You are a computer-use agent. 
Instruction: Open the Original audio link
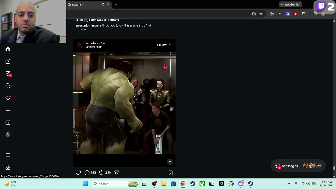[x=94, y=47]
